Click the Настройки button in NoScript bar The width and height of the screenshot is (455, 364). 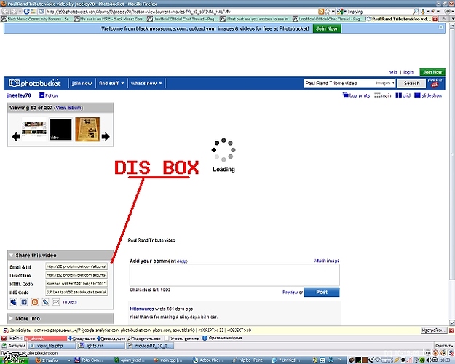pos(433,331)
